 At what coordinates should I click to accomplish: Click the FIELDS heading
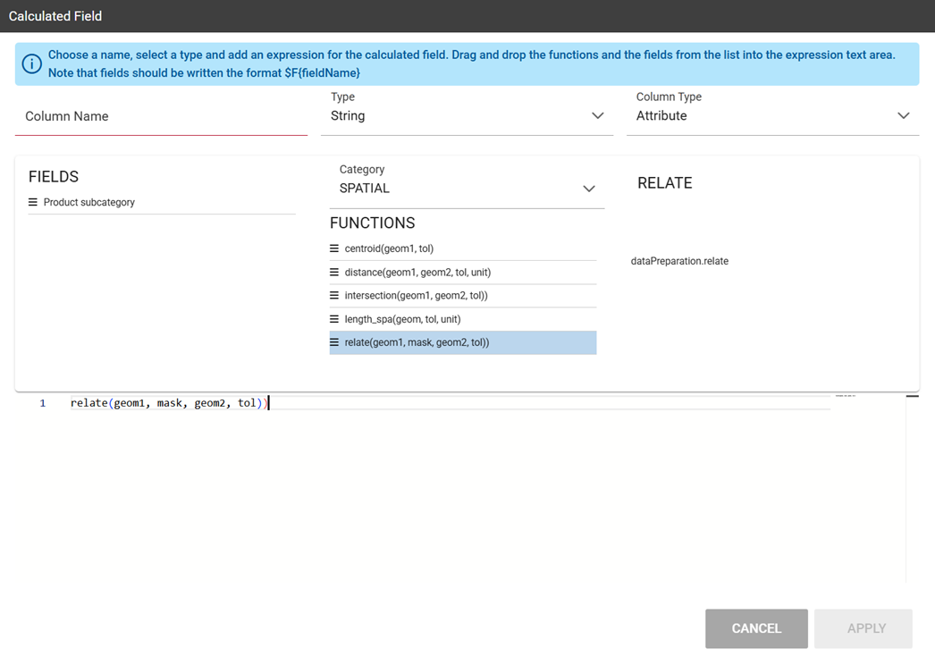[x=54, y=177]
